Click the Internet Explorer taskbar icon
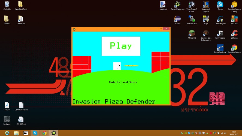The width and height of the screenshot is (242, 136). pos(7,133)
